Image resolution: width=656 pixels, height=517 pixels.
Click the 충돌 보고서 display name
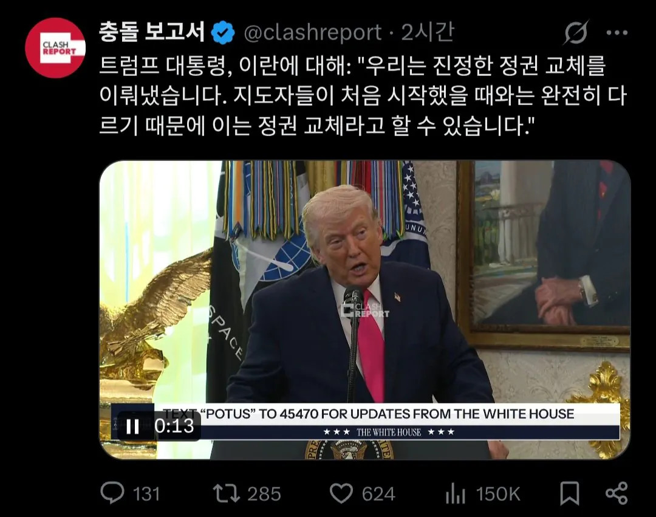coord(152,32)
